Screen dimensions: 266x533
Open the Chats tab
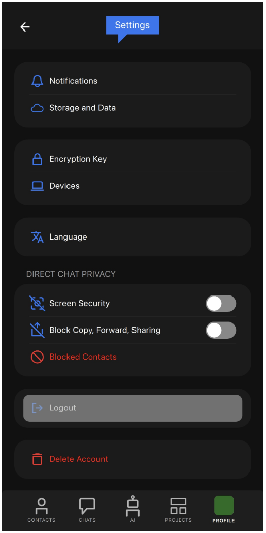(87, 510)
